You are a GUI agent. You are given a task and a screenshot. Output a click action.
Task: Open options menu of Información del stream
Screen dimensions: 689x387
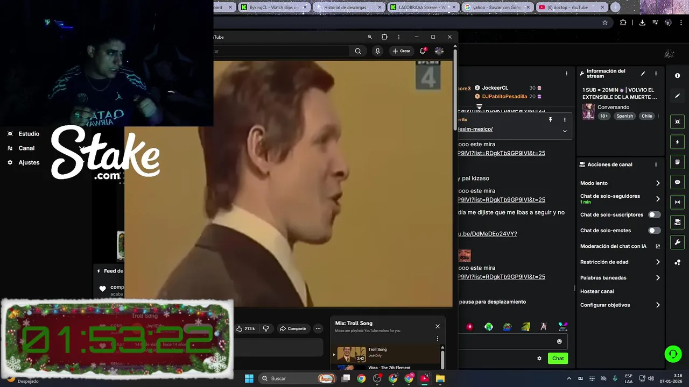tap(656, 74)
